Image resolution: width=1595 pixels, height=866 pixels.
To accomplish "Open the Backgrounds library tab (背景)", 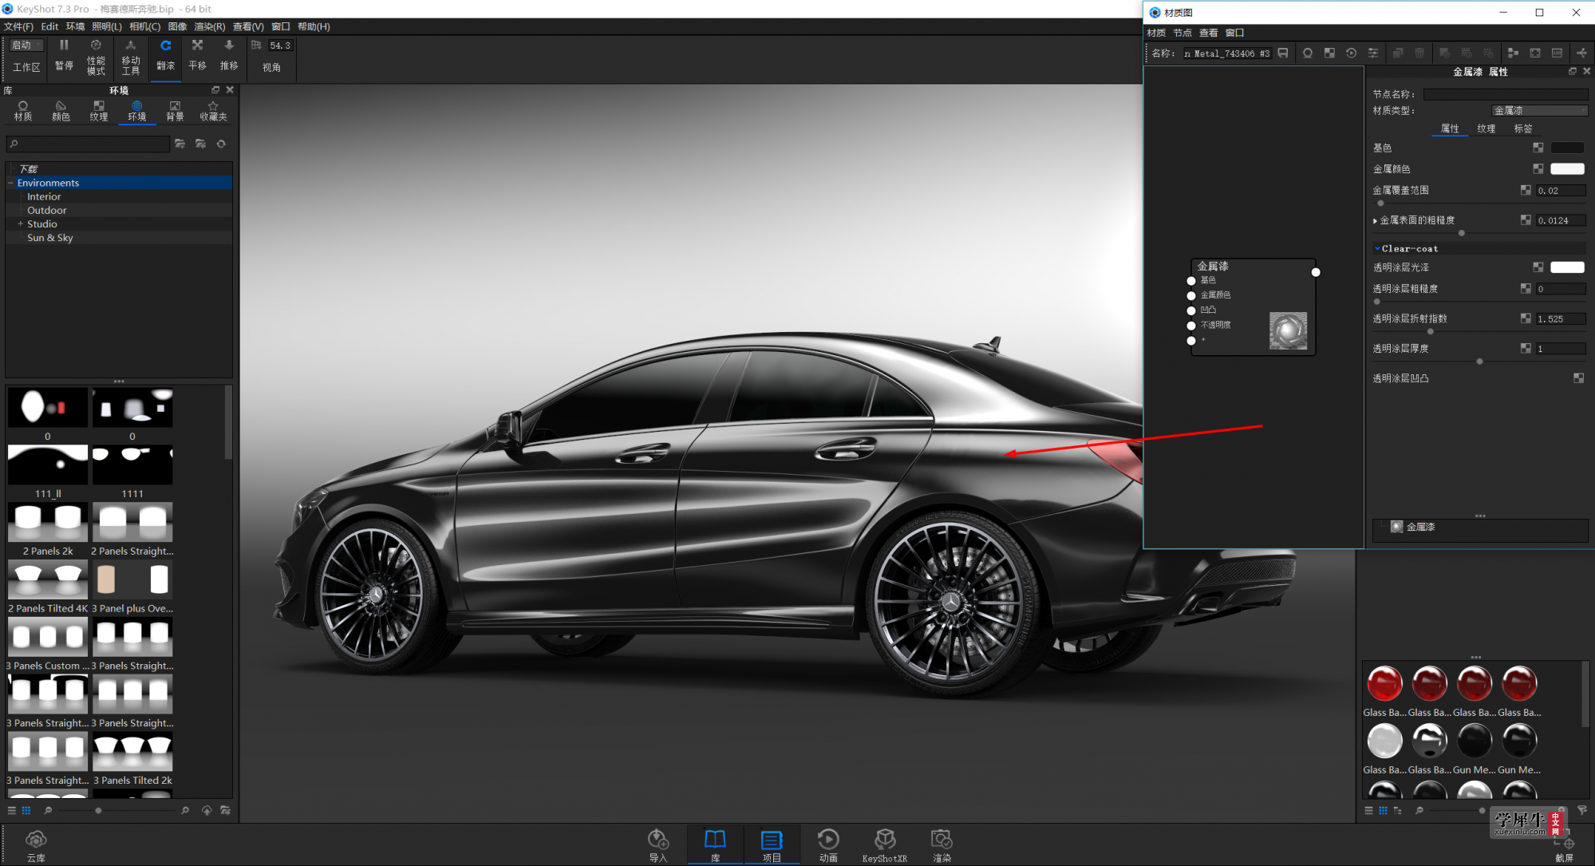I will pos(175,111).
